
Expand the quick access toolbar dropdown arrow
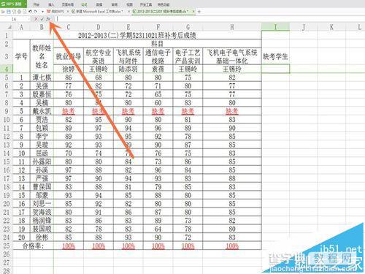point(42,12)
